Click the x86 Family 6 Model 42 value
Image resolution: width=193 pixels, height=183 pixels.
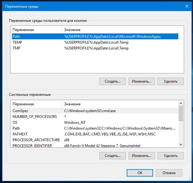pyautogui.click(x=102, y=146)
